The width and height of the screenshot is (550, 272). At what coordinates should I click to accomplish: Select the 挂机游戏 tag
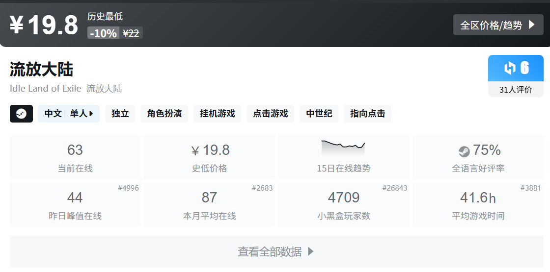(218, 114)
